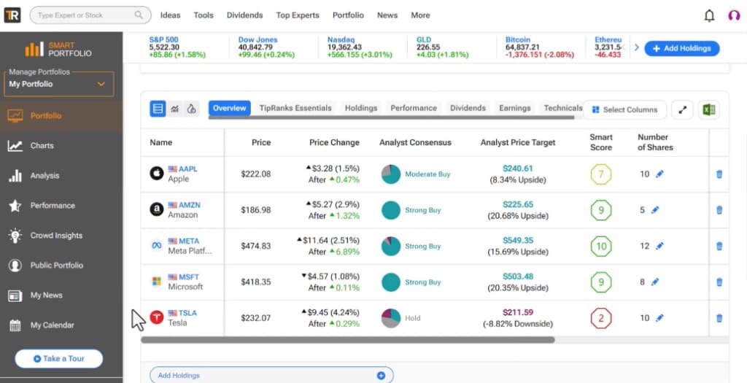Screen dimensions: 747x383
Task: Open the user account headset icon
Action: coord(734,15)
